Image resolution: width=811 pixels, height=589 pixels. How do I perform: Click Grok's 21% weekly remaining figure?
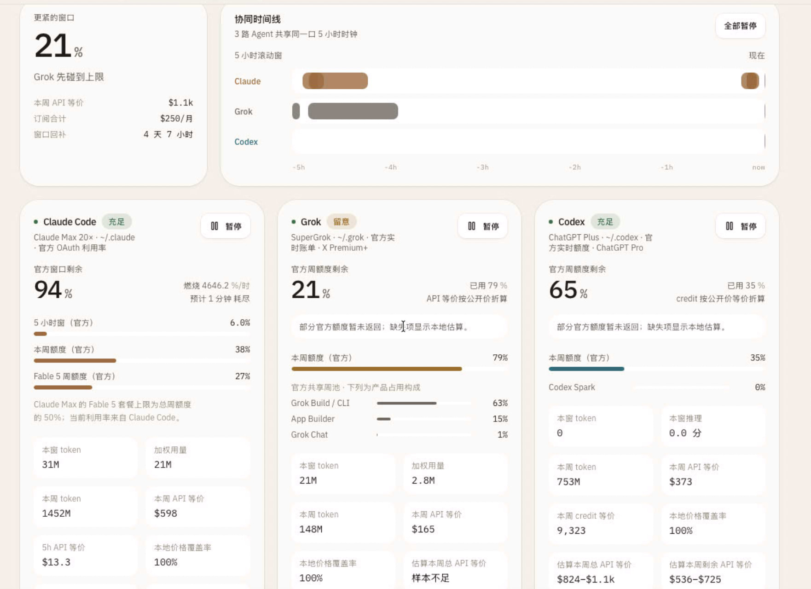click(x=311, y=290)
